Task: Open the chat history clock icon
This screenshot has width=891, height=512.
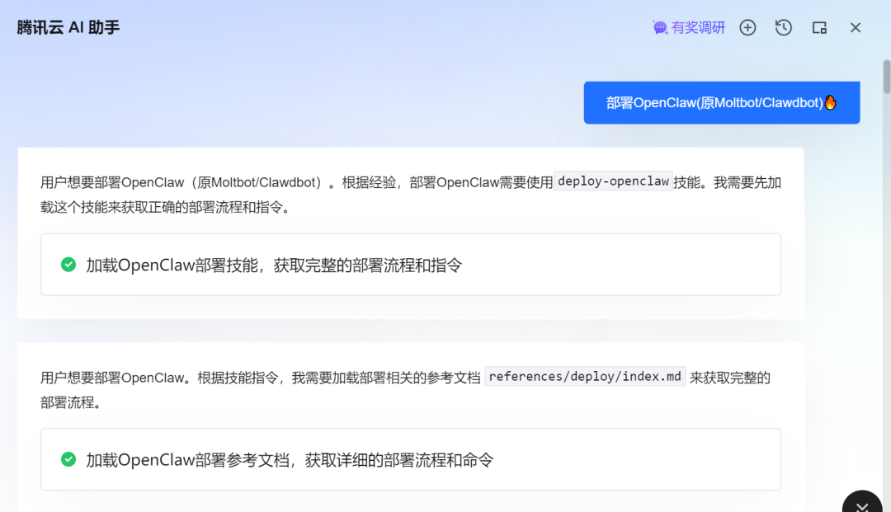Action: coord(784,27)
